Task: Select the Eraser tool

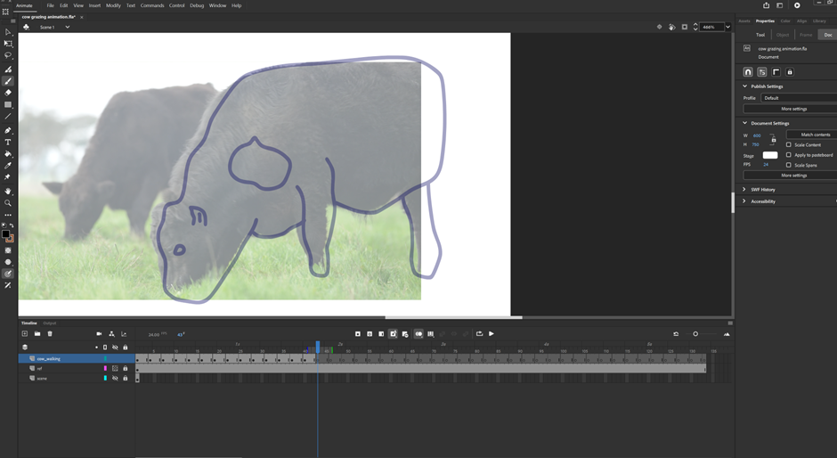Action: click(8, 93)
